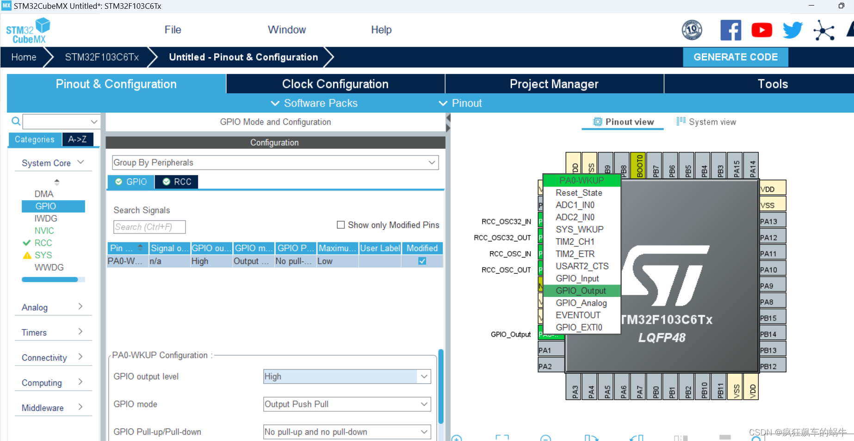Viewport: 854px width, 441px height.
Task: Click the vertical scrollbar of PA0-WKUP Configuration
Action: 441,387
